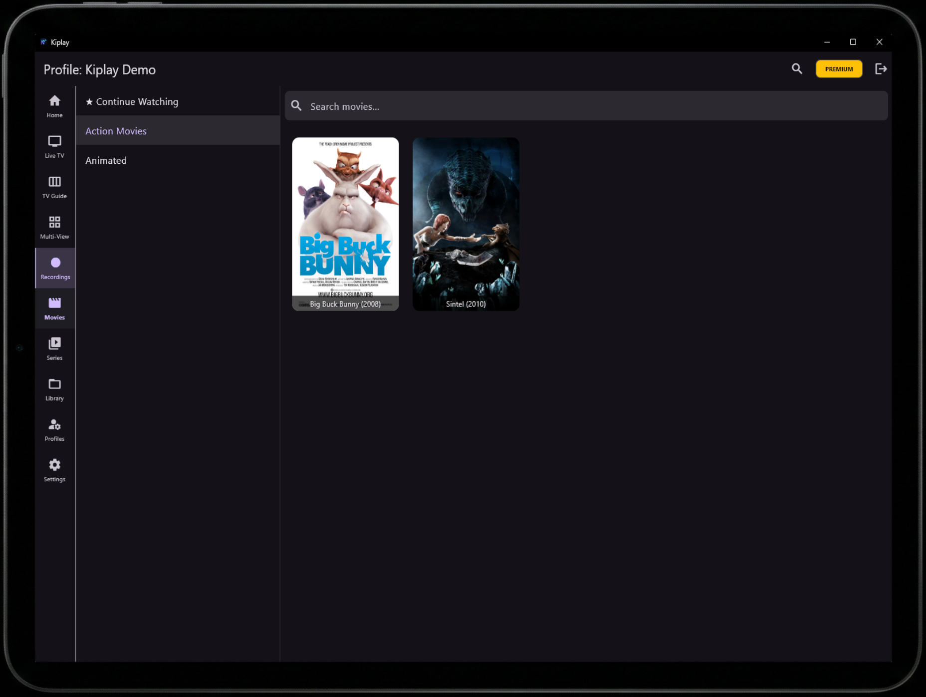This screenshot has width=926, height=697.
Task: Select the Animated category
Action: point(178,160)
